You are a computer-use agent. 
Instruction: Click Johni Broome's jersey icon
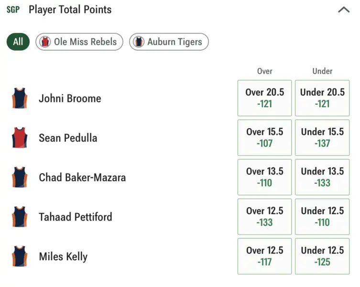click(20, 98)
